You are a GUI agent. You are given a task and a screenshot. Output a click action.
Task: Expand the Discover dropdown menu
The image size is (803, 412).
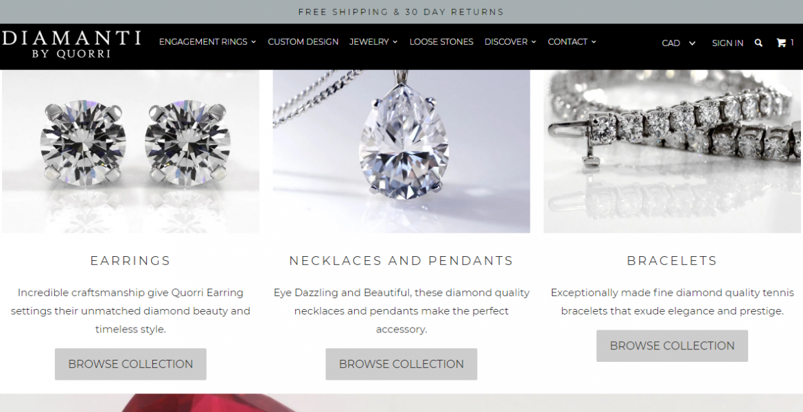[510, 41]
